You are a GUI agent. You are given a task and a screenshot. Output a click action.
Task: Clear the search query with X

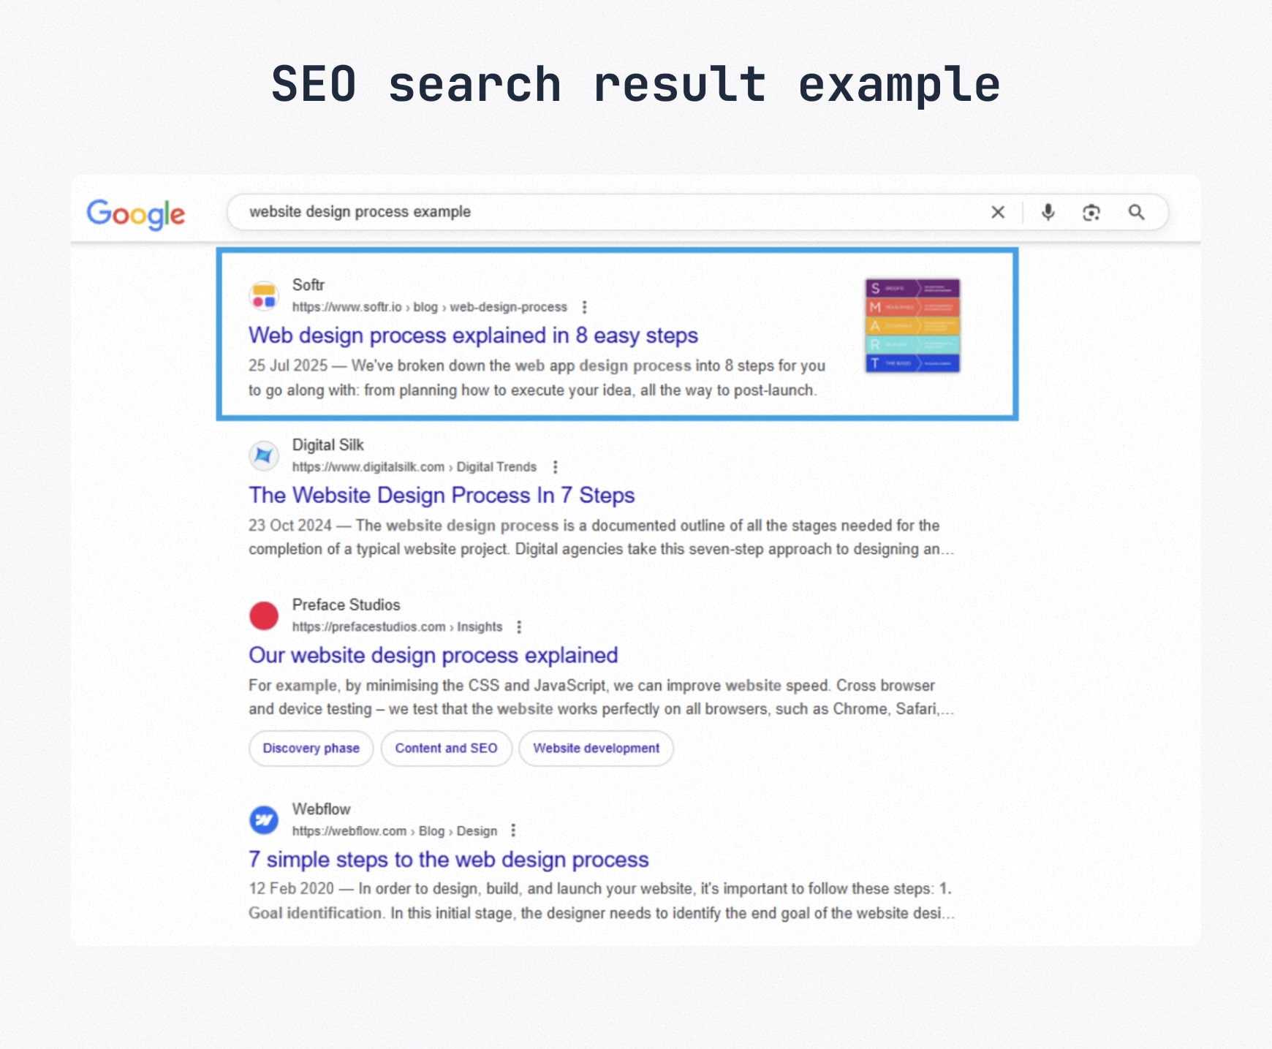point(998,212)
